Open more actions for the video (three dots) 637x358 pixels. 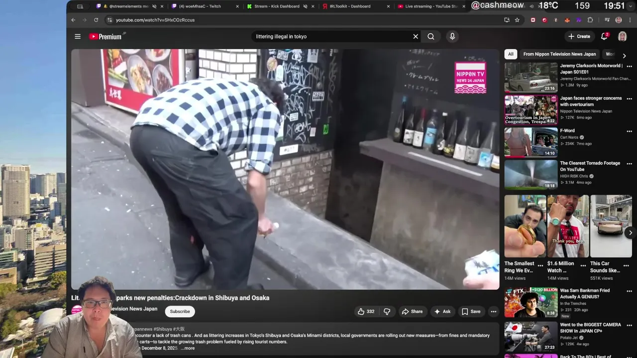point(494,312)
